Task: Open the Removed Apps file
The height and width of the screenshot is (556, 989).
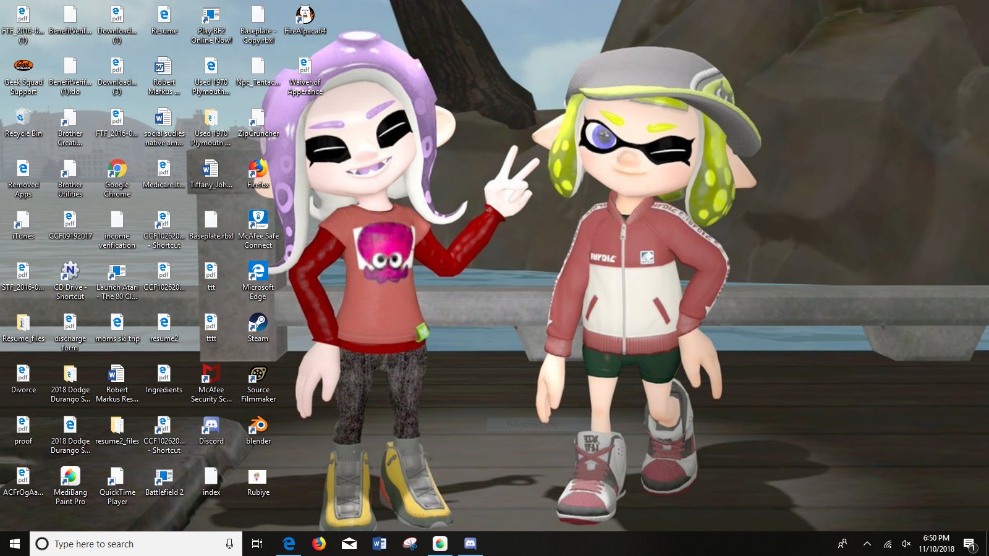Action: coord(23,179)
